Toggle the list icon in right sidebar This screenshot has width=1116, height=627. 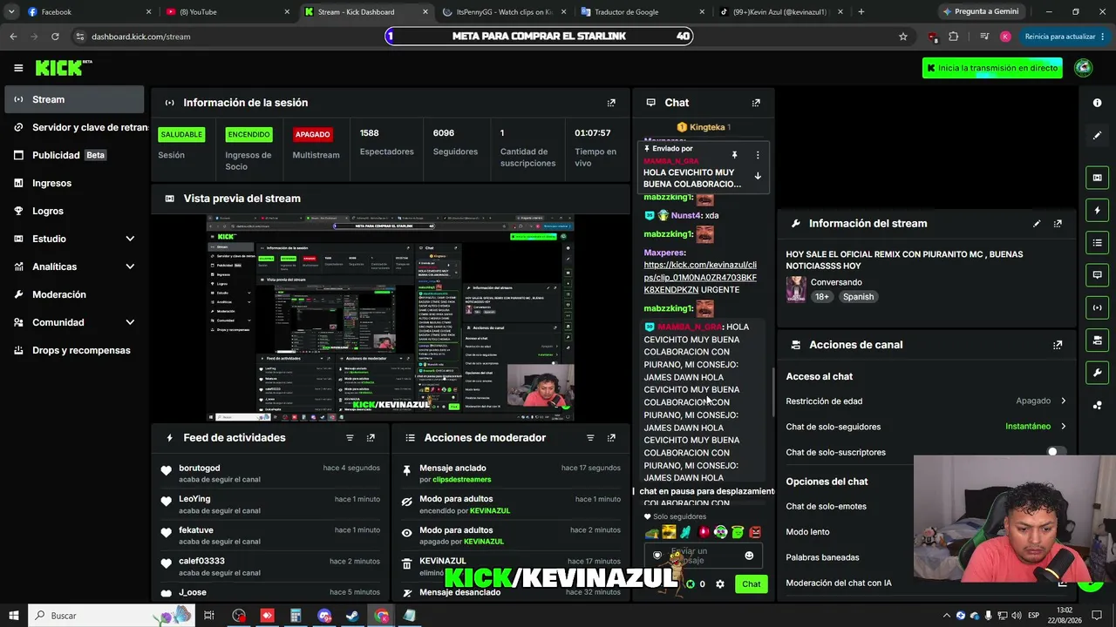[1098, 242]
